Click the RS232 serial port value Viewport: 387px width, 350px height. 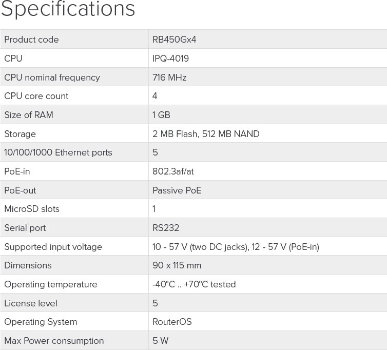click(166, 228)
